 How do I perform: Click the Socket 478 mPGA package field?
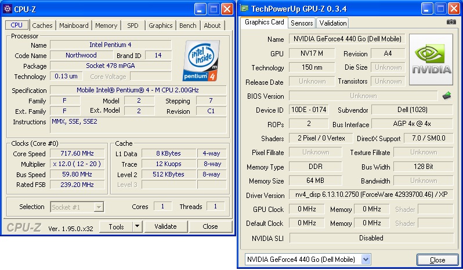tap(110, 66)
